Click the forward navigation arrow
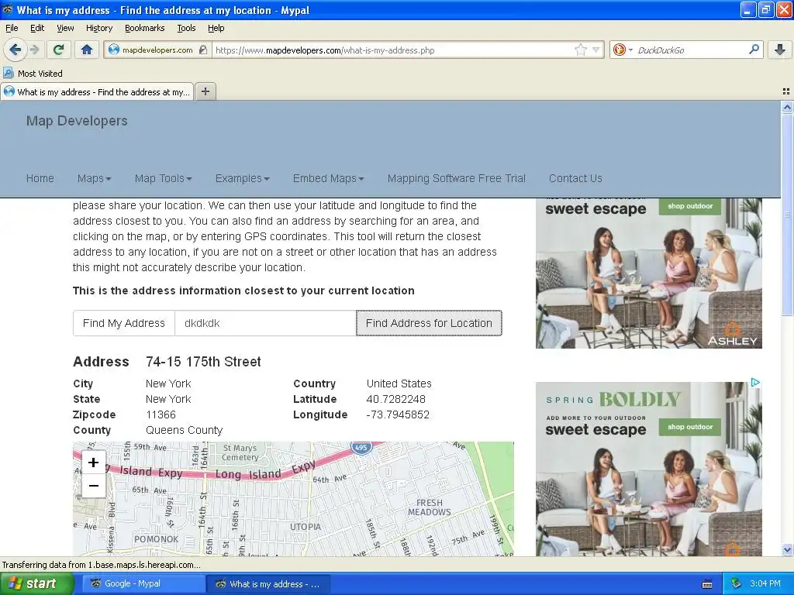This screenshot has height=595, width=794. (34, 50)
